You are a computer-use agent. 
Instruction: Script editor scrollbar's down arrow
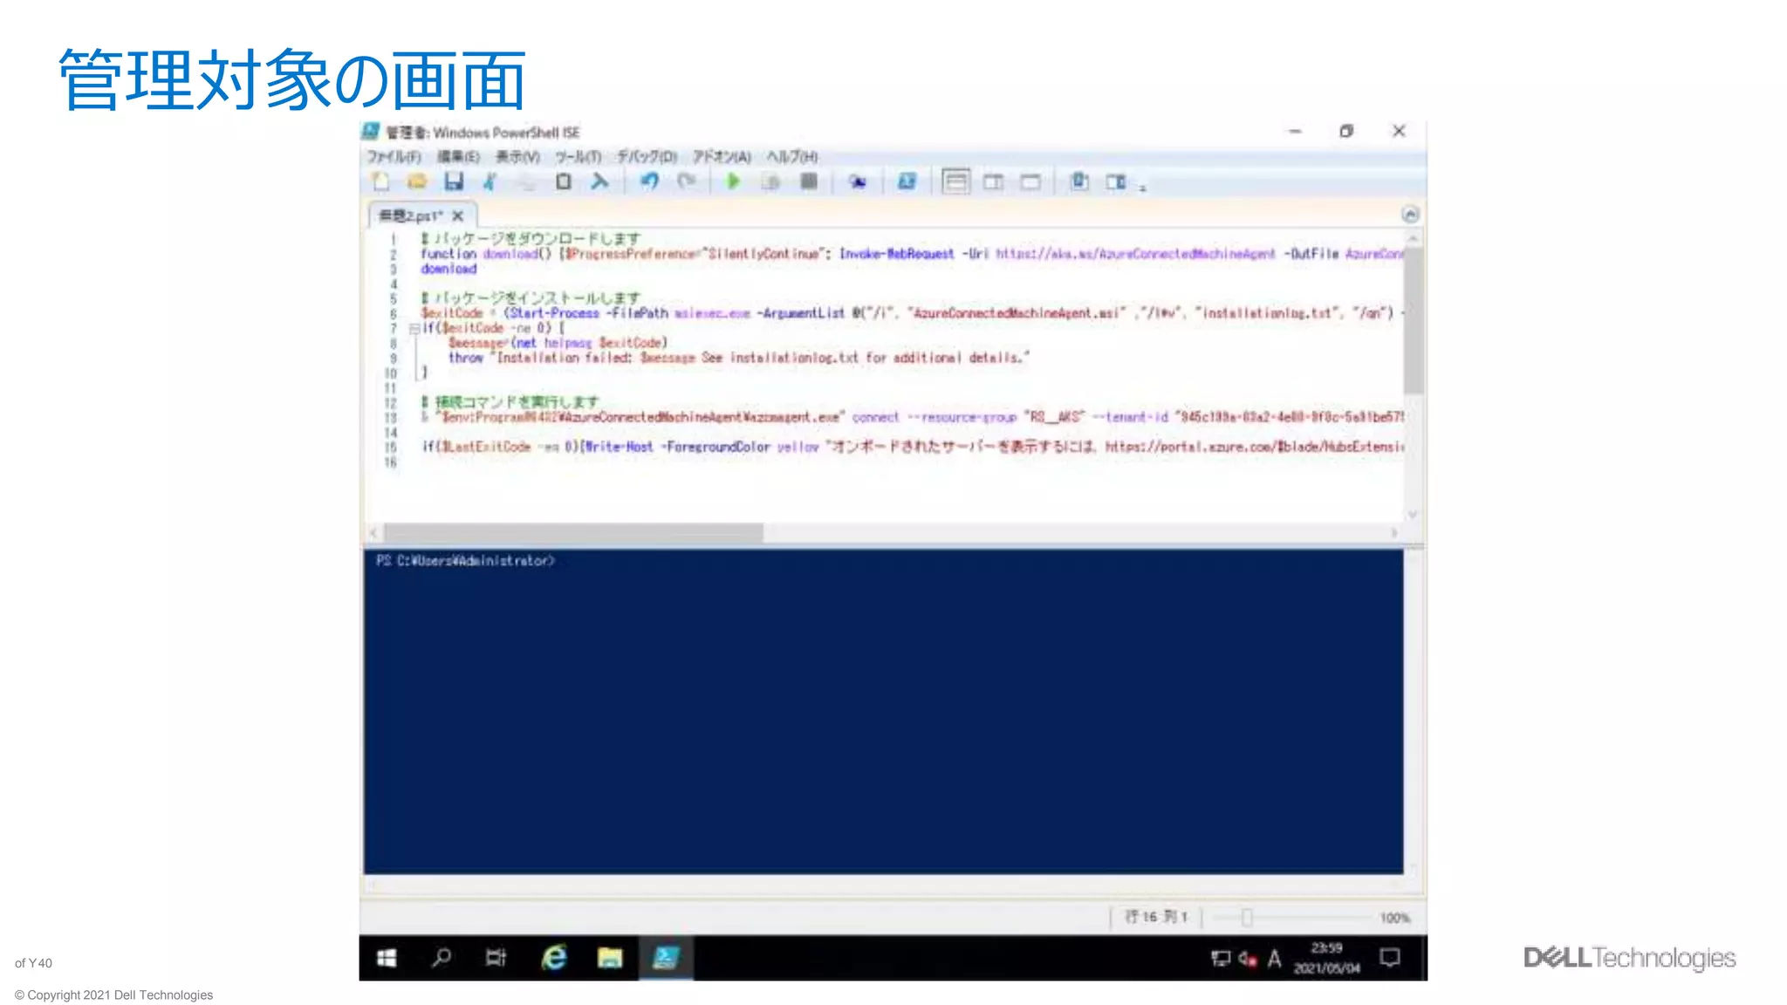pyautogui.click(x=1414, y=515)
